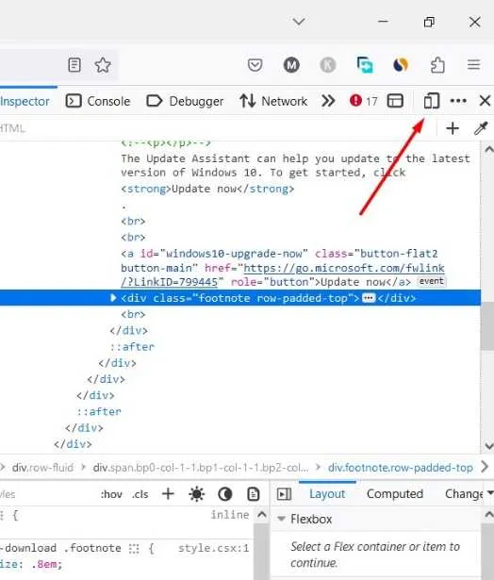Click the markup scrollbar down arrow

pos(488,446)
